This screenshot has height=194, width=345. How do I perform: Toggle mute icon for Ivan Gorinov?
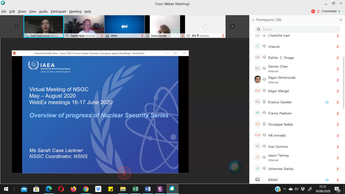(x=338, y=147)
